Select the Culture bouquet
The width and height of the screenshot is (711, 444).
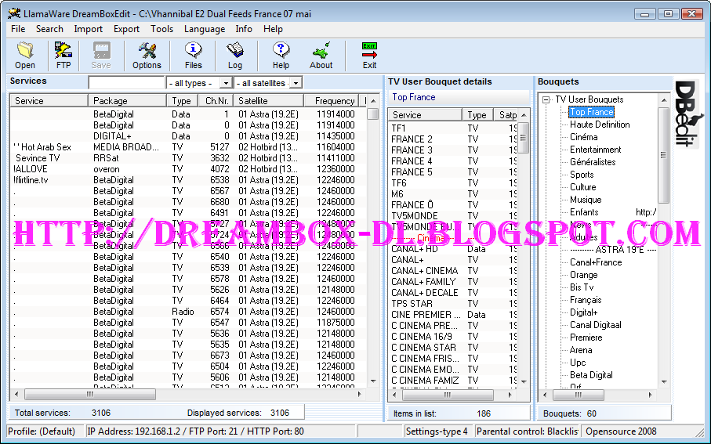582,187
